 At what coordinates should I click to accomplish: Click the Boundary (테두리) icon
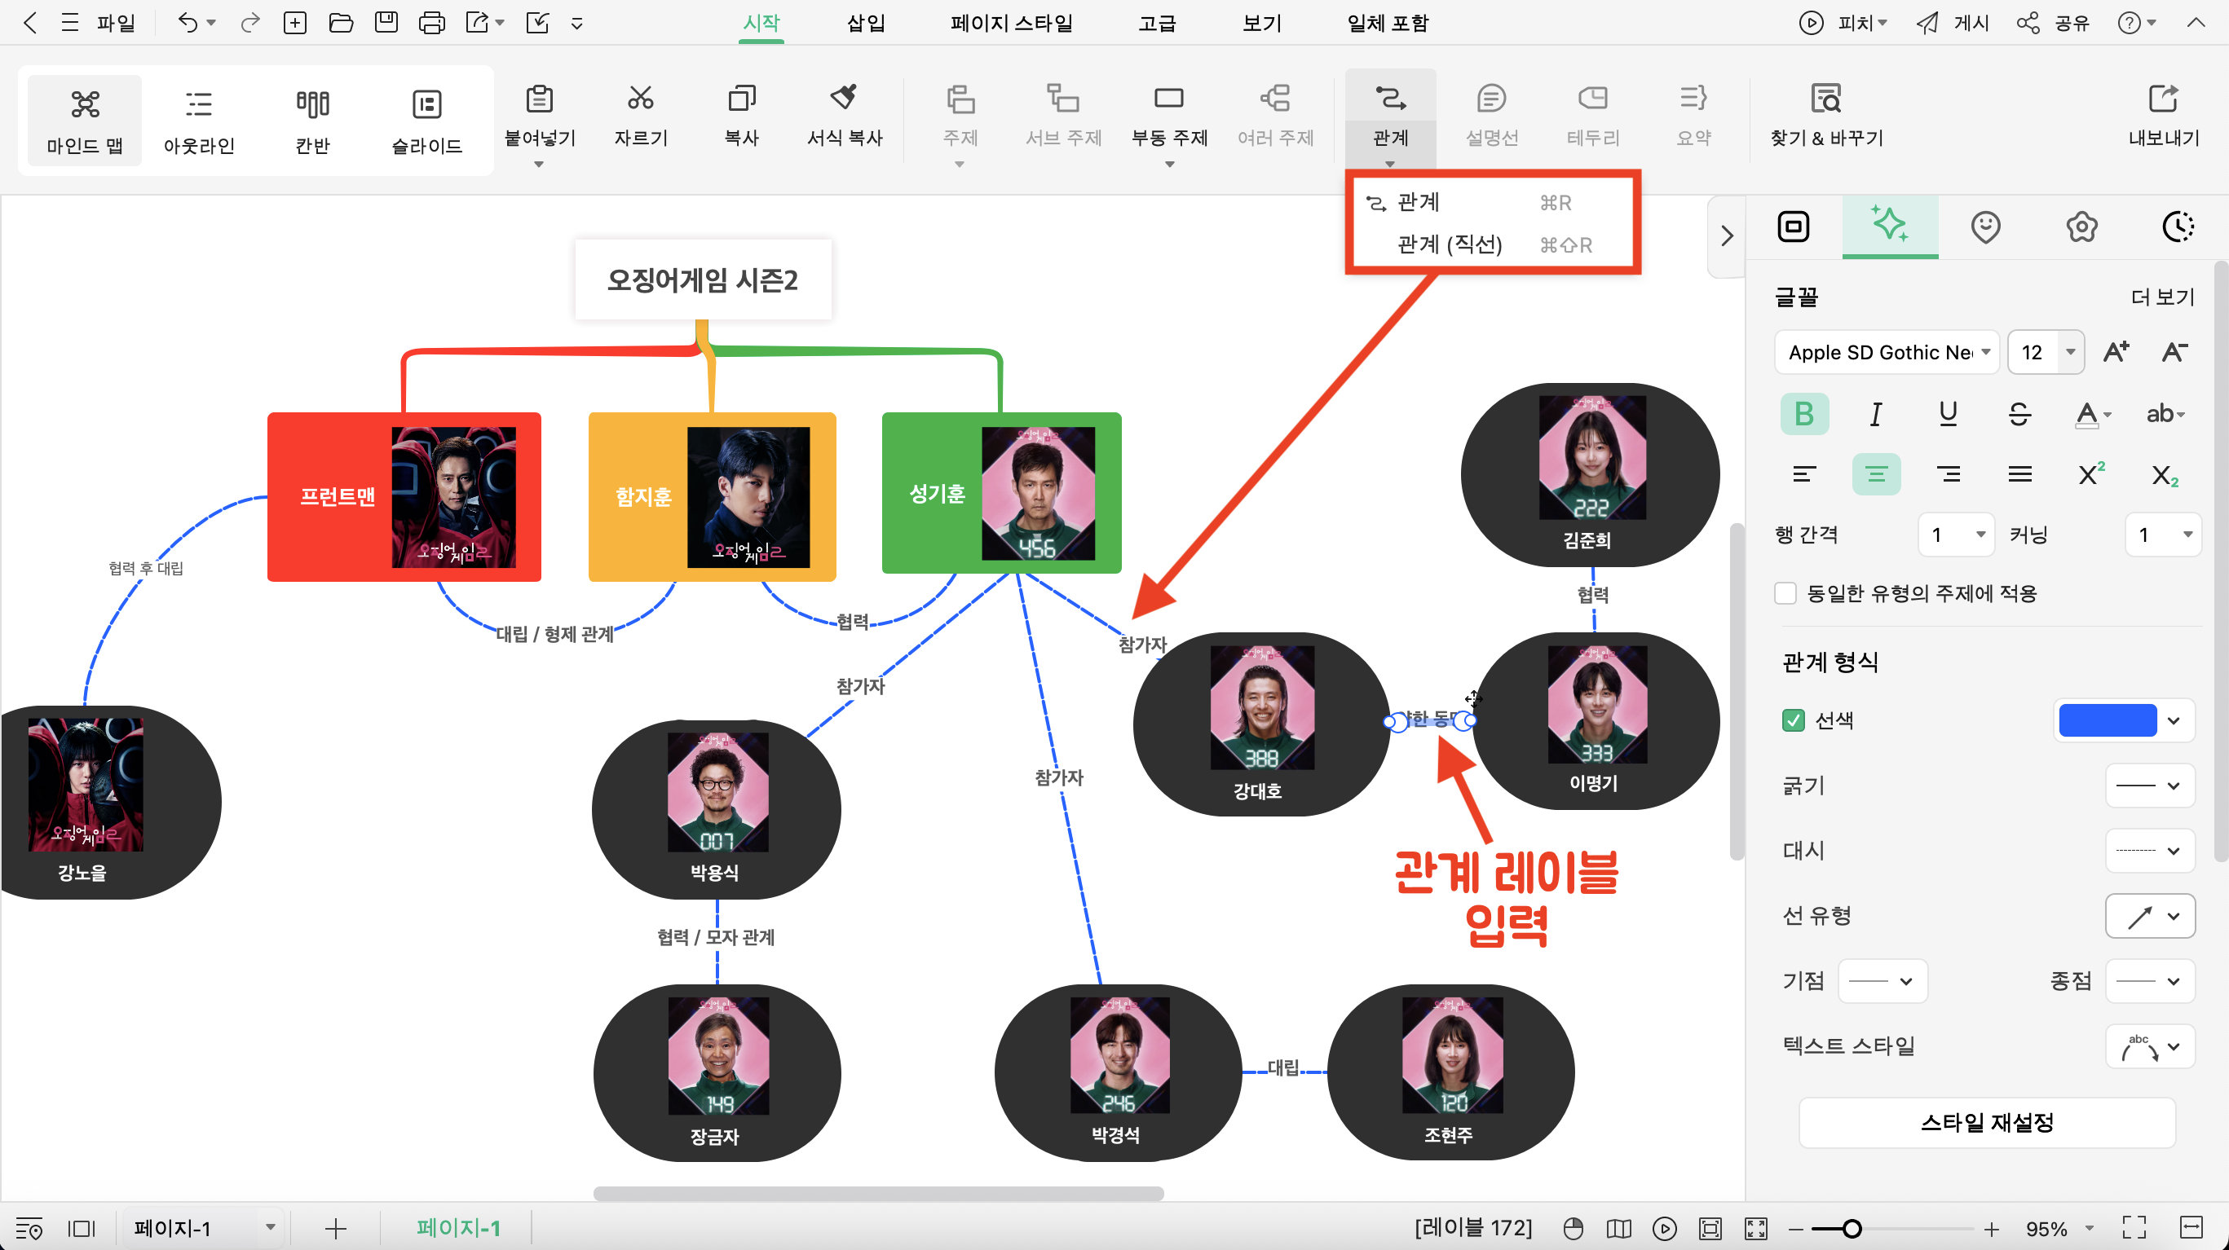click(1593, 99)
